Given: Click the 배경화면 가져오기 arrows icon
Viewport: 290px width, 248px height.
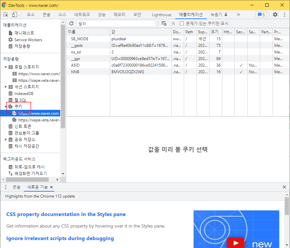Looking at the screenshot, I should (11, 173).
